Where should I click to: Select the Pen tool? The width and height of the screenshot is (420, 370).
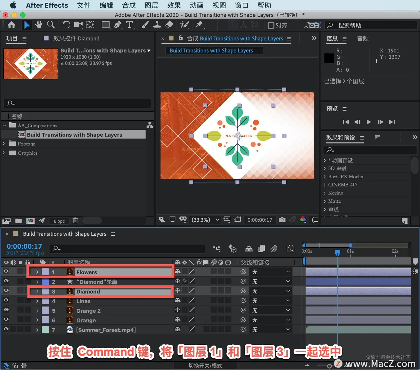(x=118, y=25)
